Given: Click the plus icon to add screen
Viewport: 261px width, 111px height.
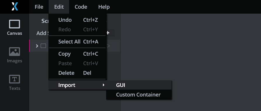Looking at the screenshot, I should 108,33.
